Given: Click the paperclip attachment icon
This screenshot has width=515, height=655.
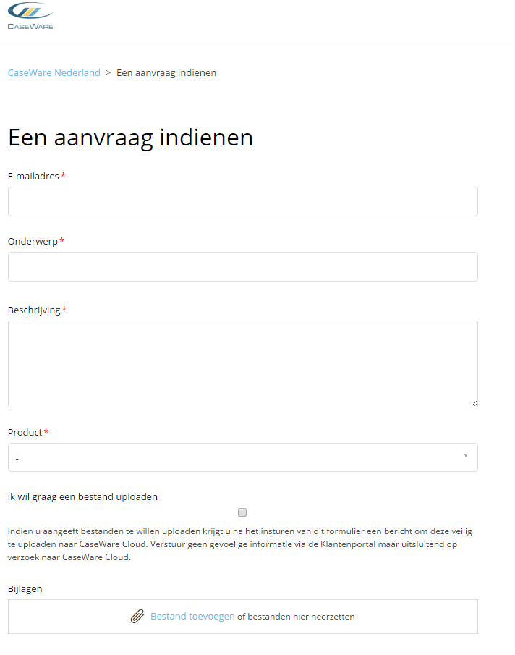Looking at the screenshot, I should click(137, 616).
